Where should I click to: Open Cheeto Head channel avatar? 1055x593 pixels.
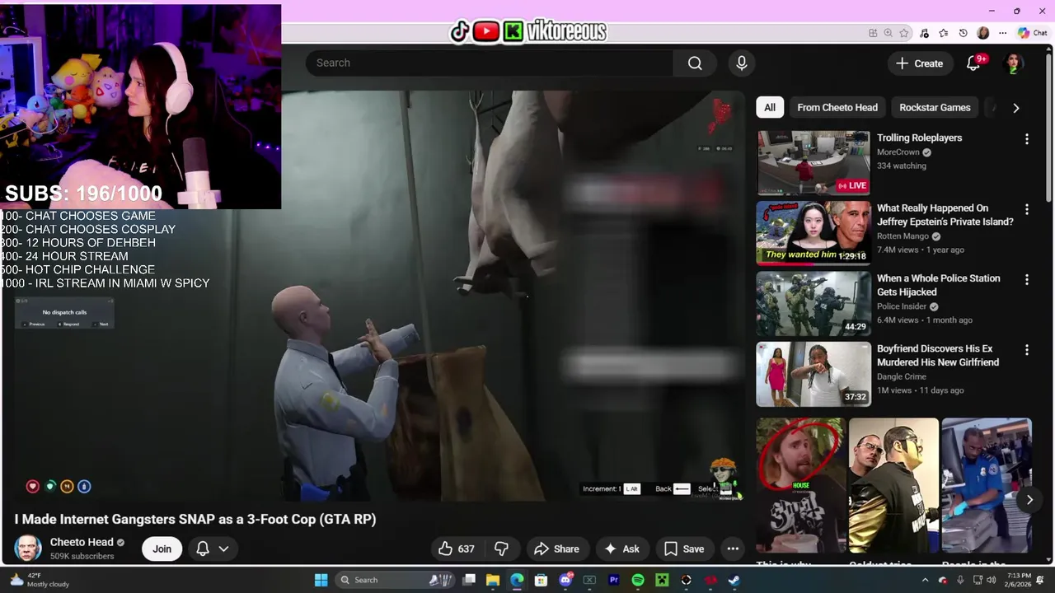pyautogui.click(x=28, y=549)
